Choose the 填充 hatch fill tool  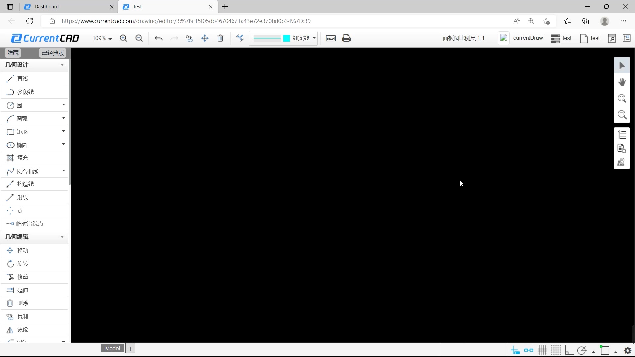tap(35, 158)
